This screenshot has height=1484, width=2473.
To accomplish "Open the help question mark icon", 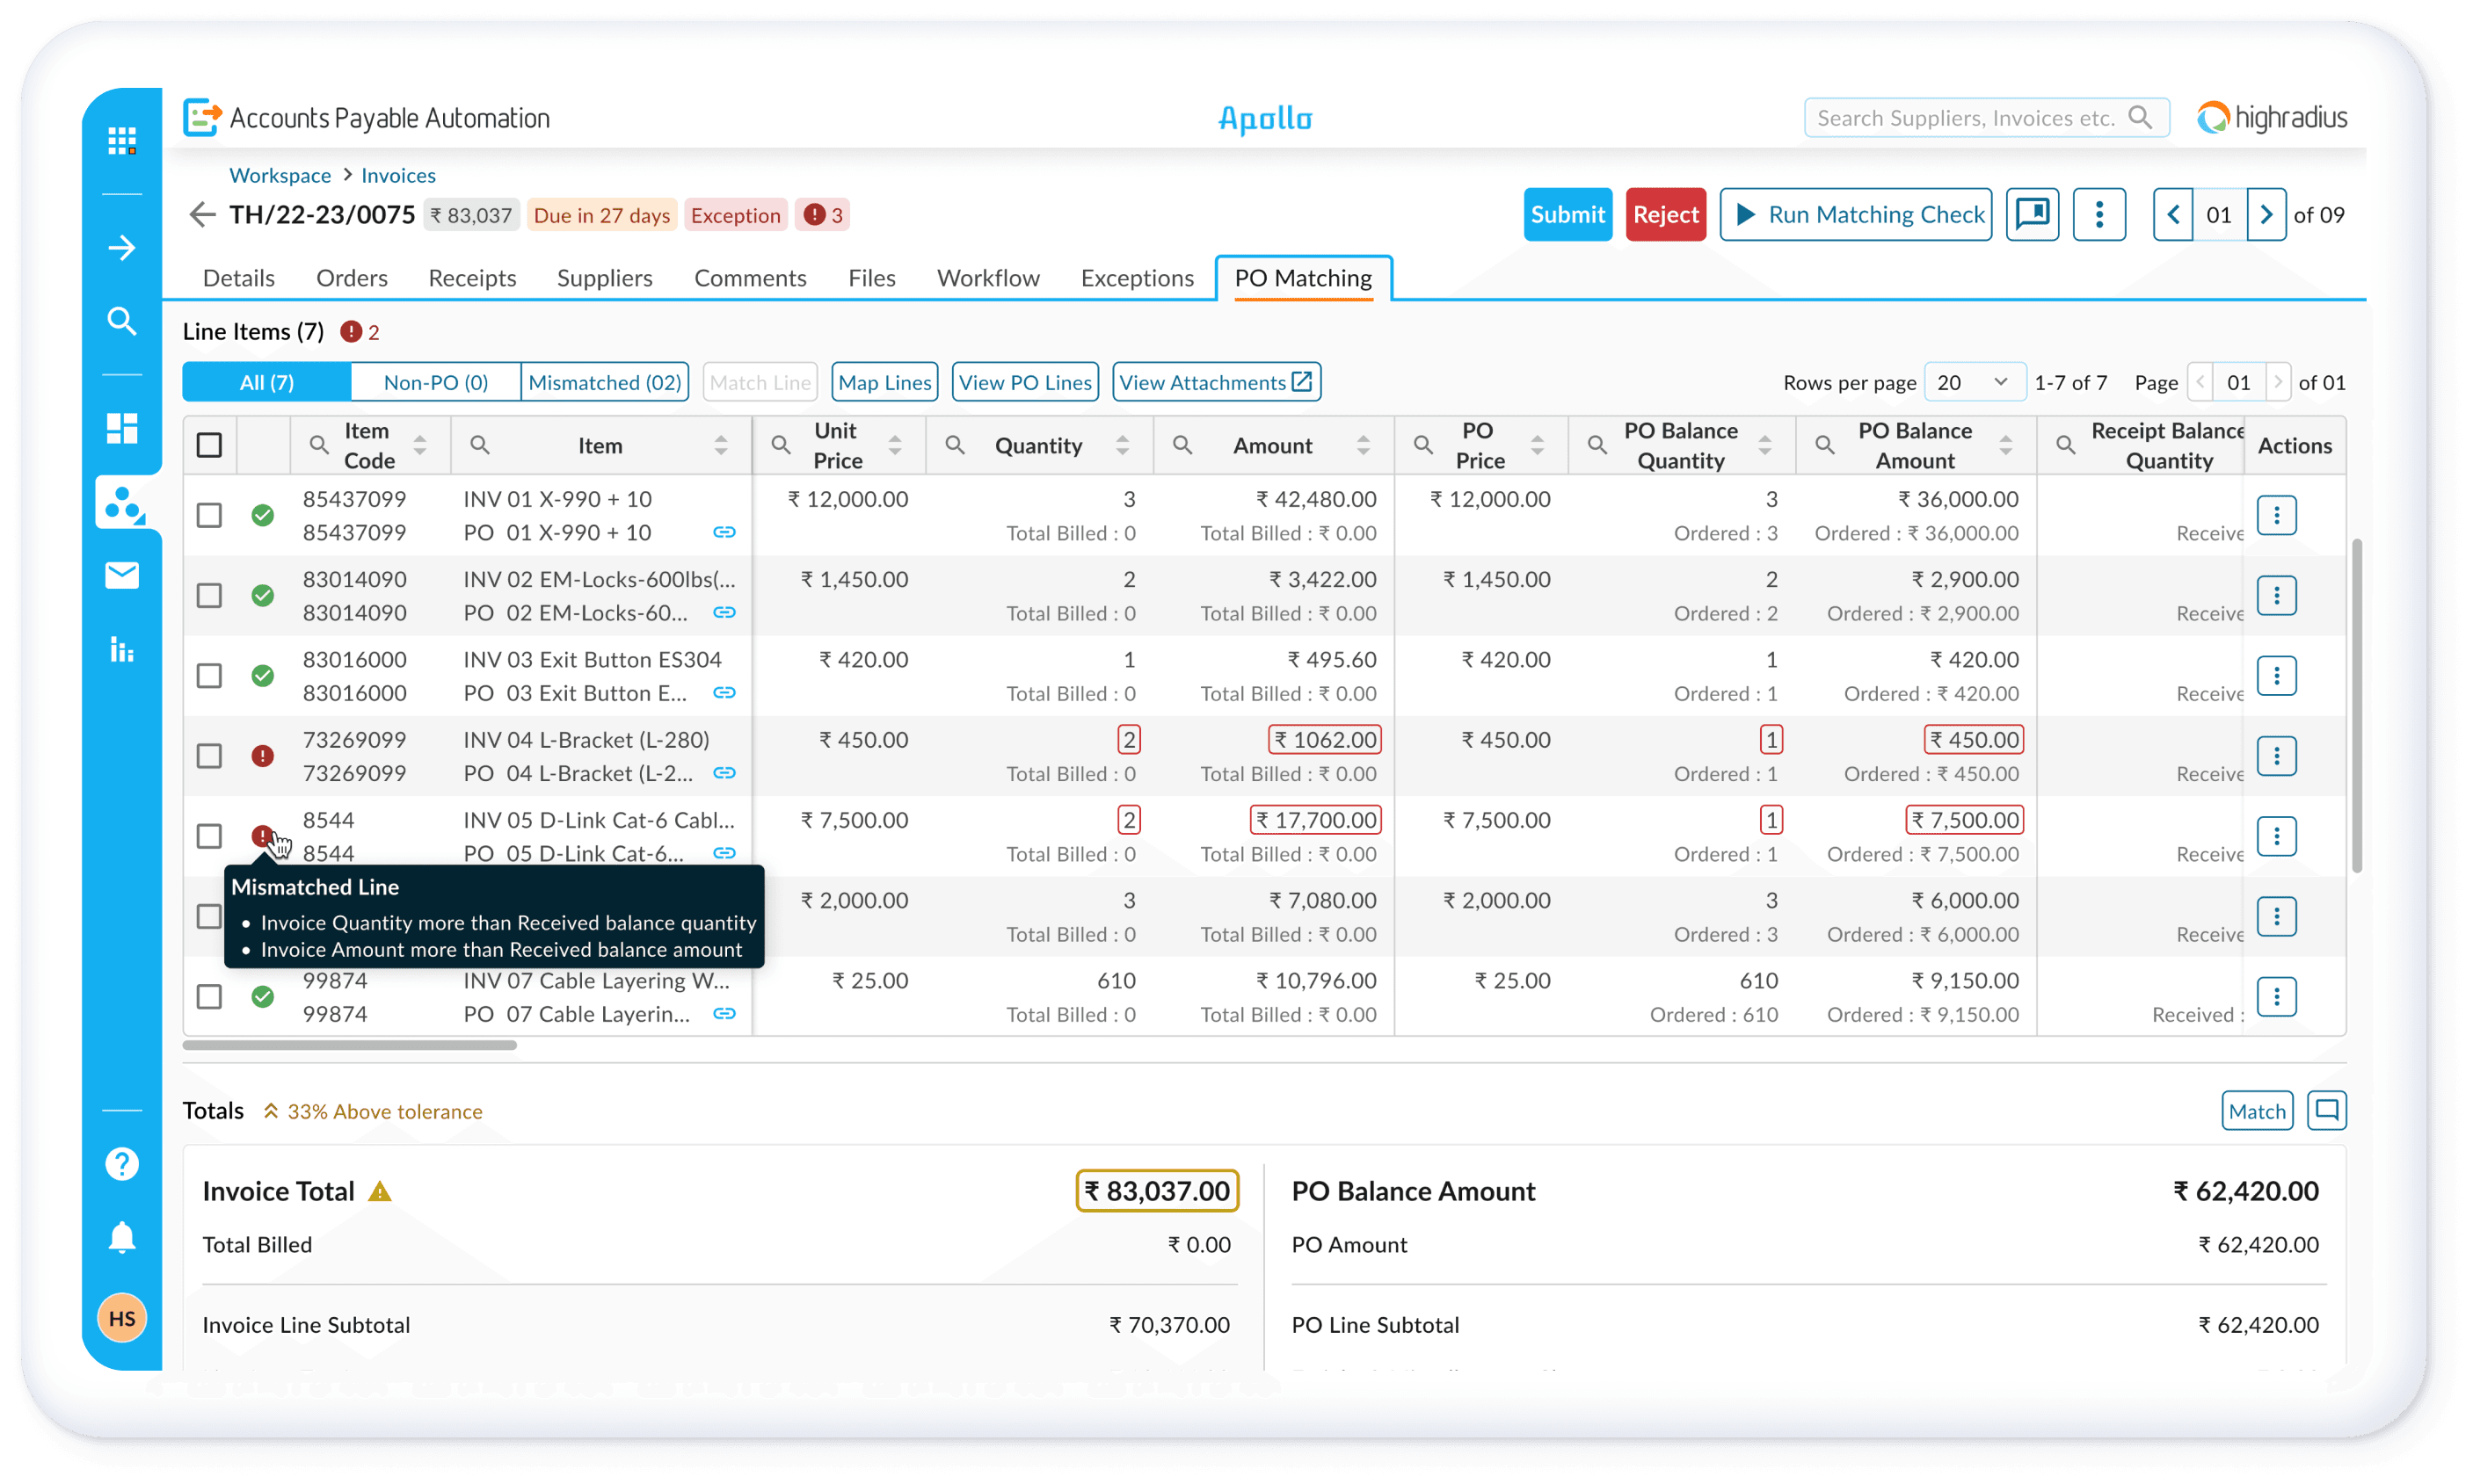I will (122, 1163).
